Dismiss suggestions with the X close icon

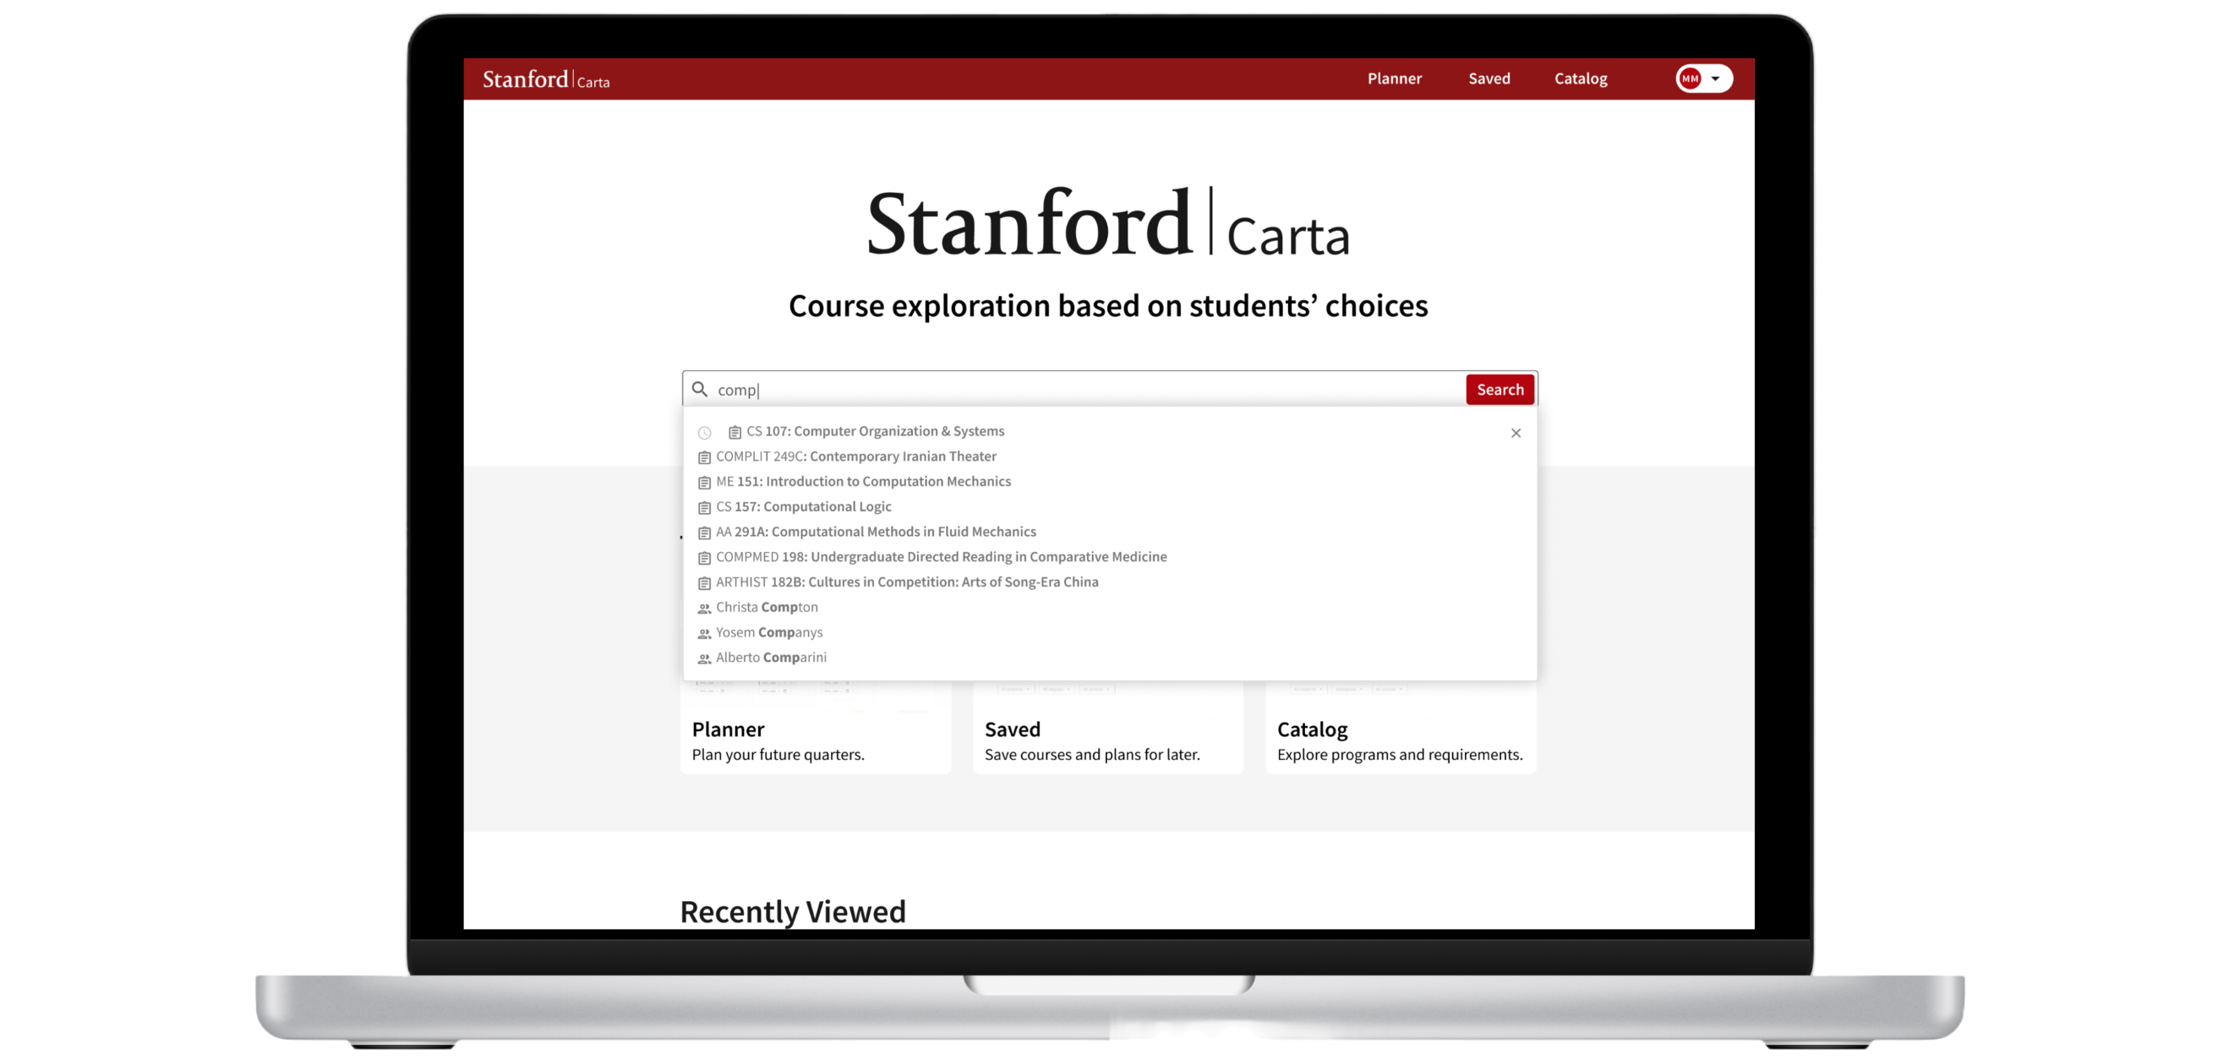click(x=1516, y=433)
